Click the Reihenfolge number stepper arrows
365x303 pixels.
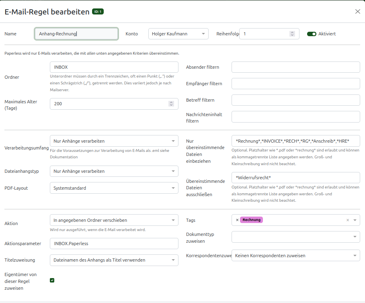(x=292, y=34)
